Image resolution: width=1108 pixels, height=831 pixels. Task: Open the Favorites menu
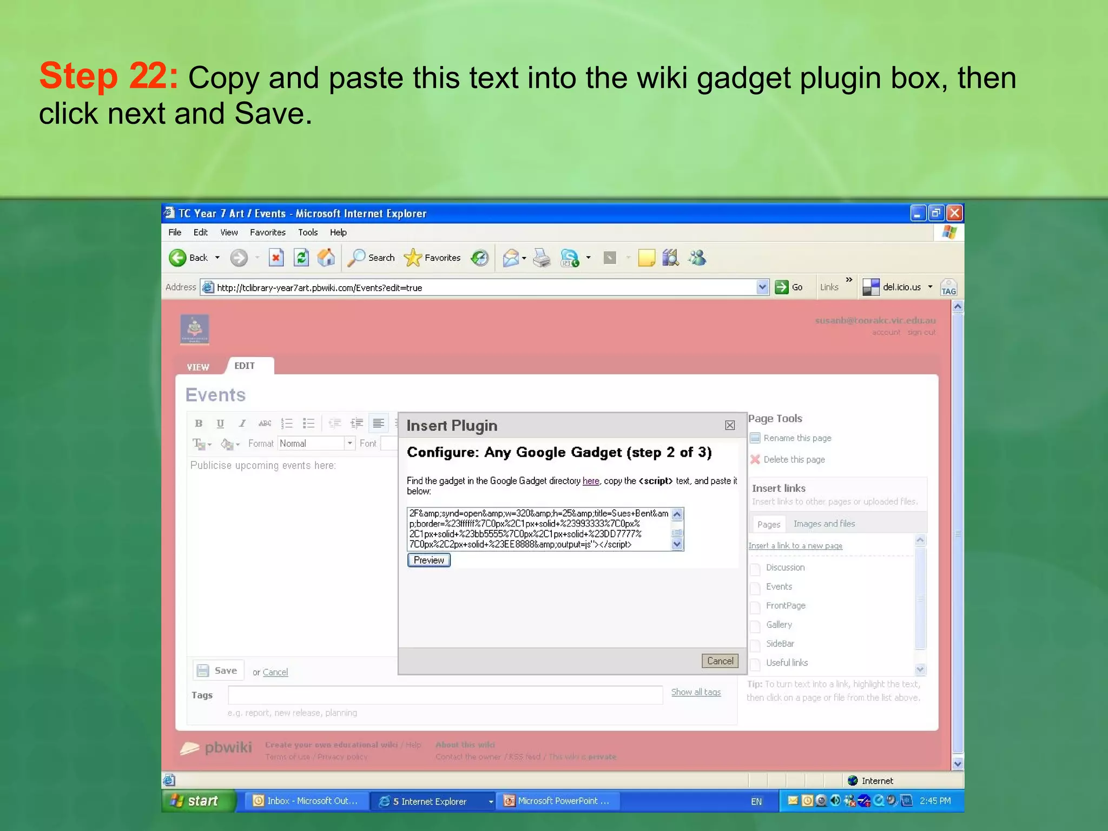[268, 232]
